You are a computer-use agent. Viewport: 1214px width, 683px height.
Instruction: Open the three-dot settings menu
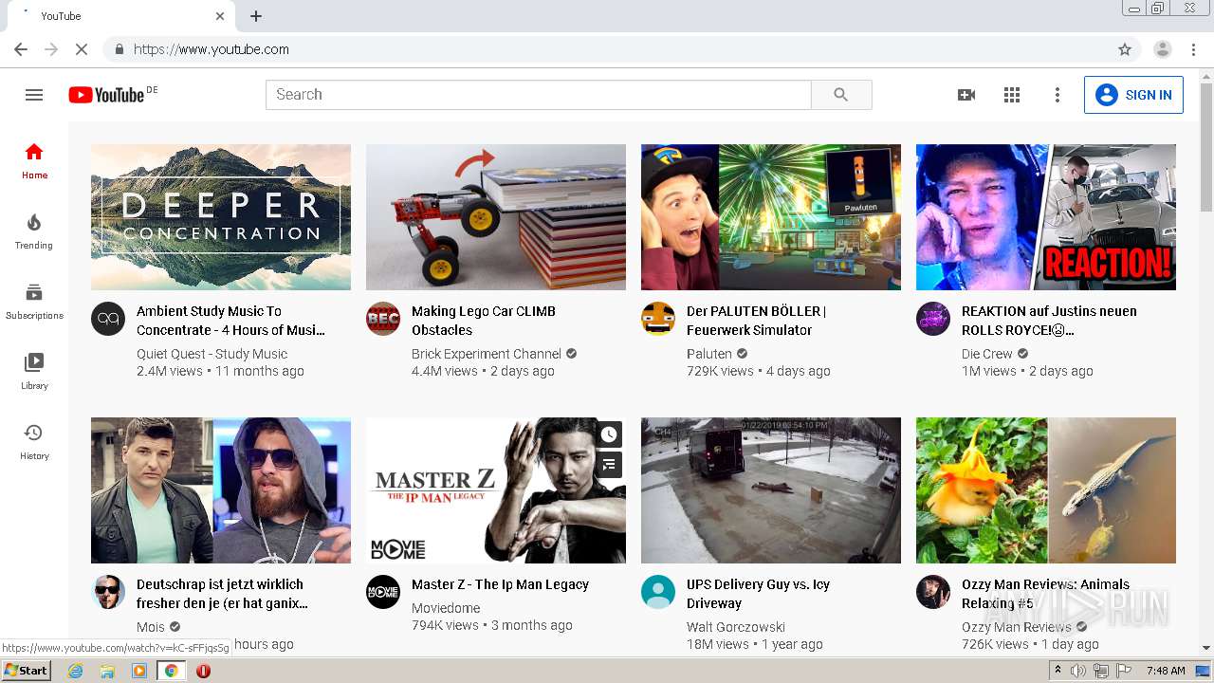pos(1058,95)
